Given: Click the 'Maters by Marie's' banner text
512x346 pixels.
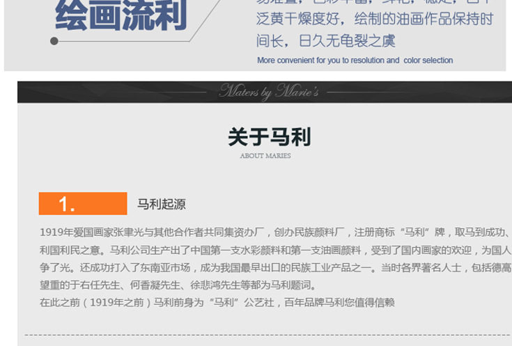Looking at the screenshot, I should 269,91.
